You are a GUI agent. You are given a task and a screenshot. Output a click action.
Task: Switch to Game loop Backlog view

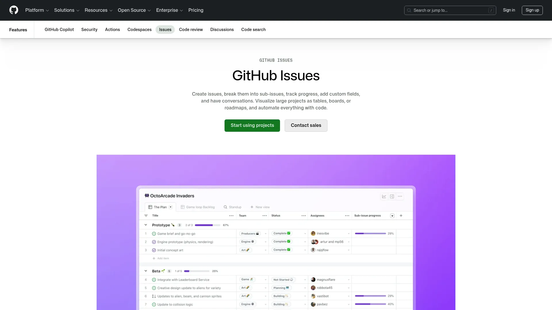click(x=198, y=207)
